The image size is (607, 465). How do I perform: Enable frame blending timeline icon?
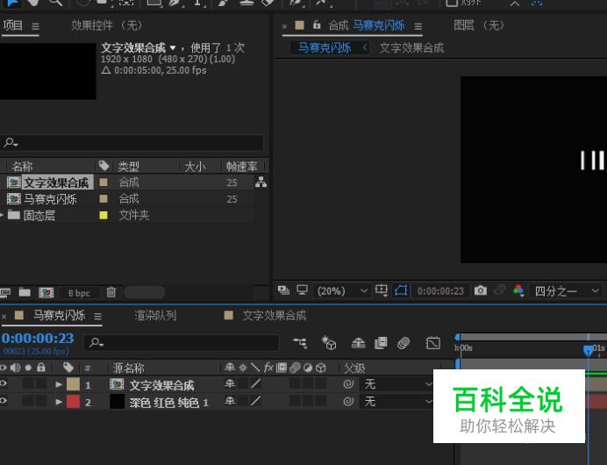tap(381, 343)
